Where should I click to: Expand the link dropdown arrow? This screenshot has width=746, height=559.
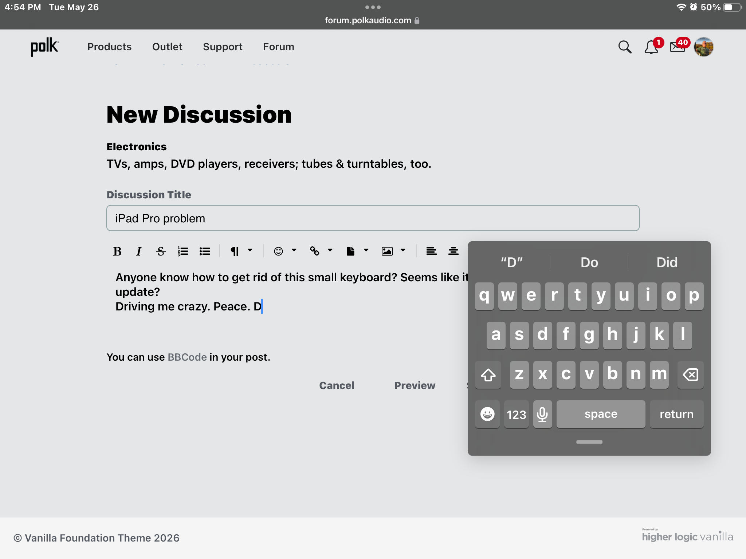330,250
